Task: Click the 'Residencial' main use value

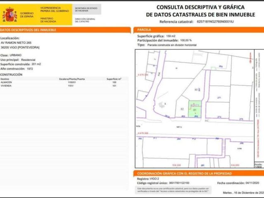Action: pos(28,60)
